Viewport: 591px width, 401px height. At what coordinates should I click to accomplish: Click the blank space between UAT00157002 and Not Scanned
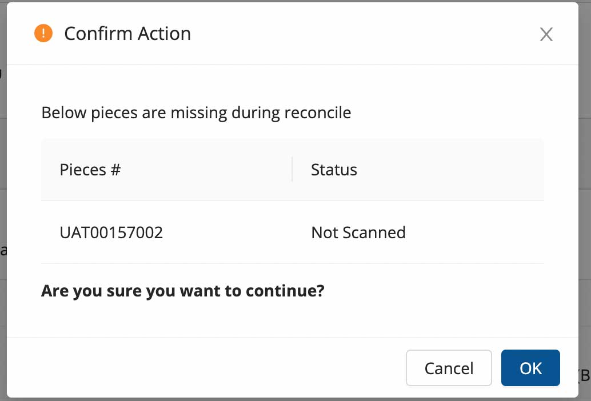point(237,232)
